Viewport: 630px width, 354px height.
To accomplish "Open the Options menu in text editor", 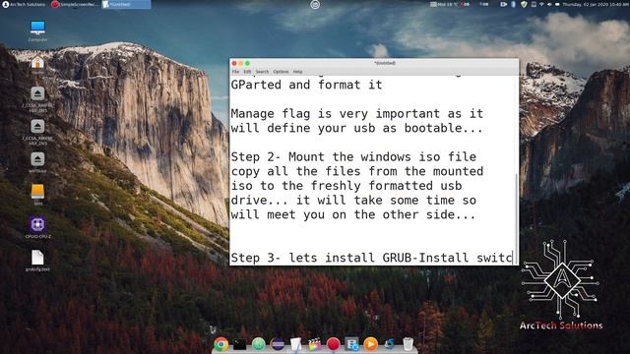I will pos(281,72).
